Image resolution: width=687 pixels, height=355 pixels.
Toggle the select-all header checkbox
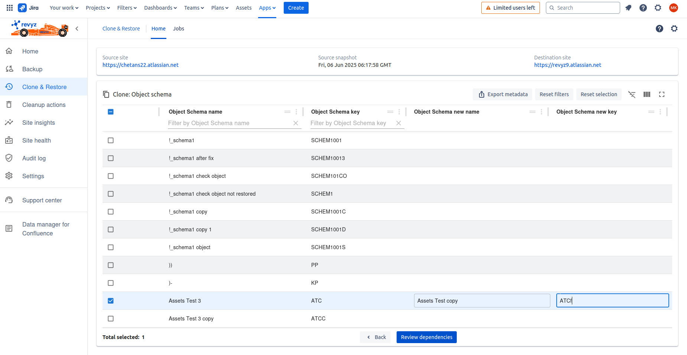point(111,112)
